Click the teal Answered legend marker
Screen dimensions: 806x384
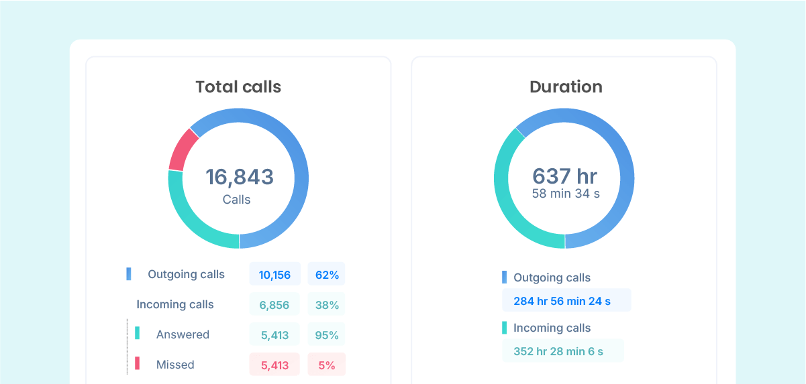pyautogui.click(x=137, y=333)
